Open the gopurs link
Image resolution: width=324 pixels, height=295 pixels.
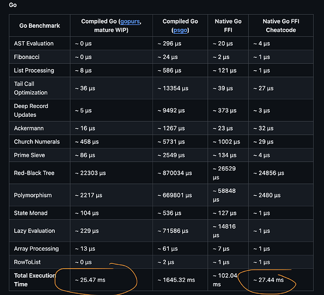pyautogui.click(x=130, y=21)
